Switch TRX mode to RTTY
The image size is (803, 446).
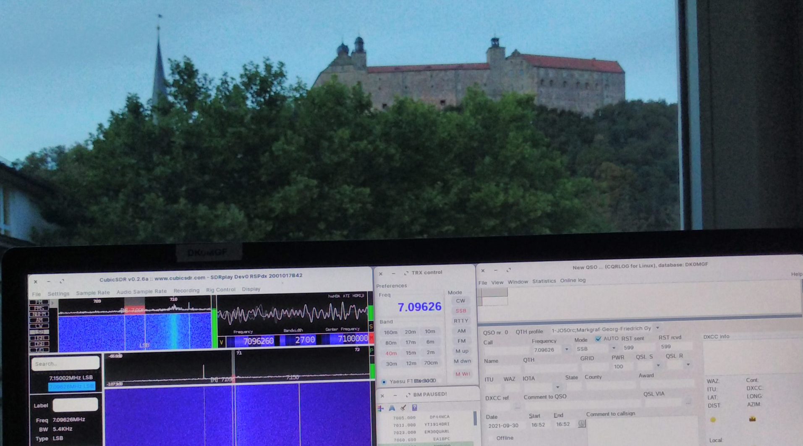[460, 321]
